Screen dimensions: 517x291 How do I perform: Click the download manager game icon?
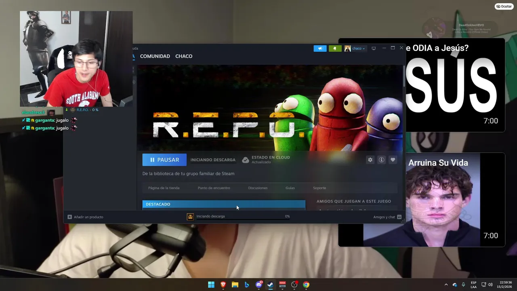pyautogui.click(x=190, y=217)
